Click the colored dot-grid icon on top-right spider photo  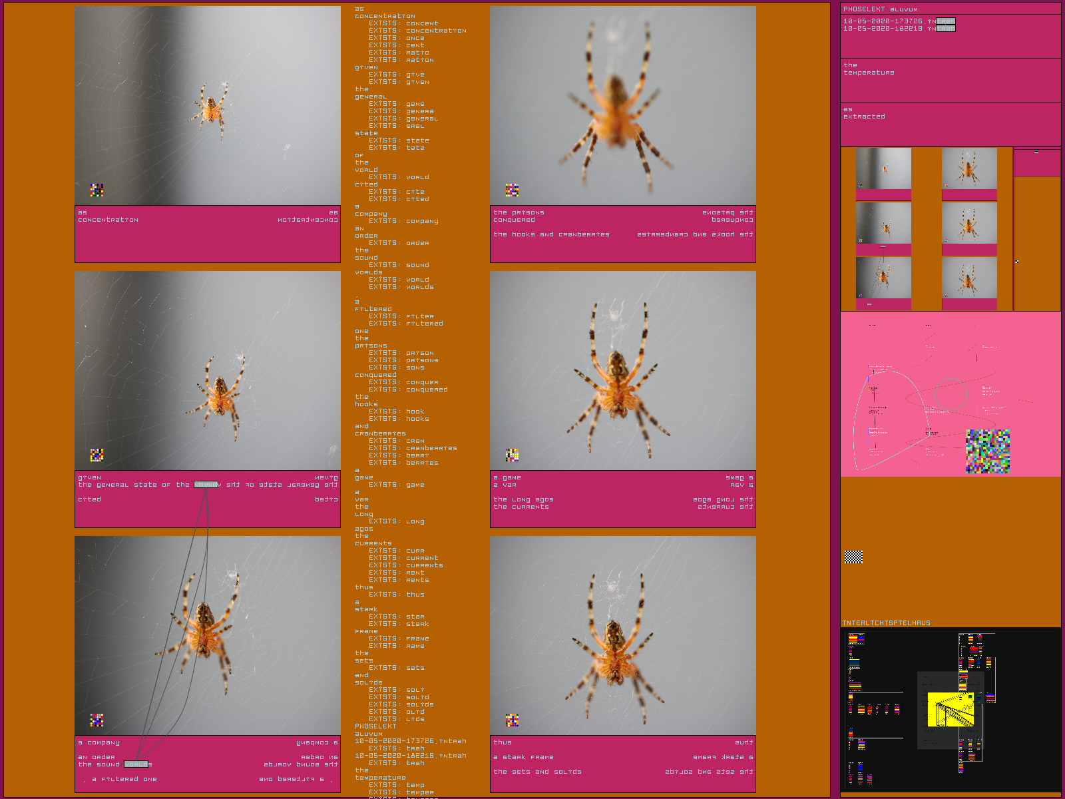click(x=512, y=190)
